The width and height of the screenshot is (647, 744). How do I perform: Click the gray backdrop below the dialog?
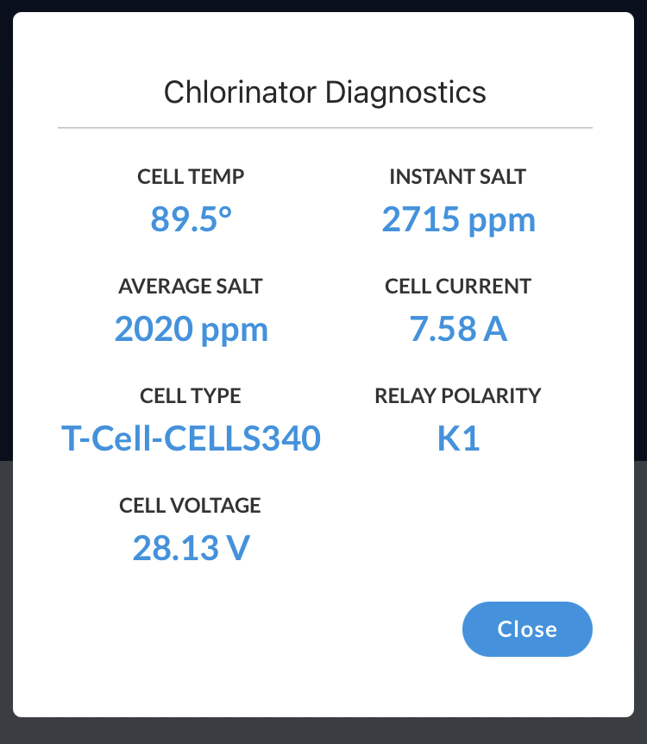pos(323,731)
